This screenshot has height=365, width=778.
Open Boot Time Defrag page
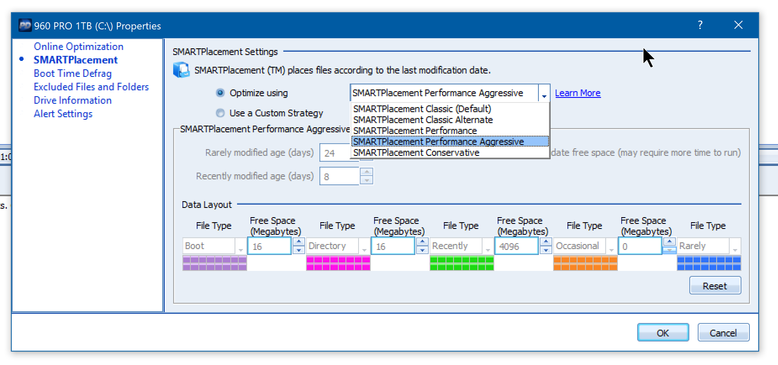point(73,74)
